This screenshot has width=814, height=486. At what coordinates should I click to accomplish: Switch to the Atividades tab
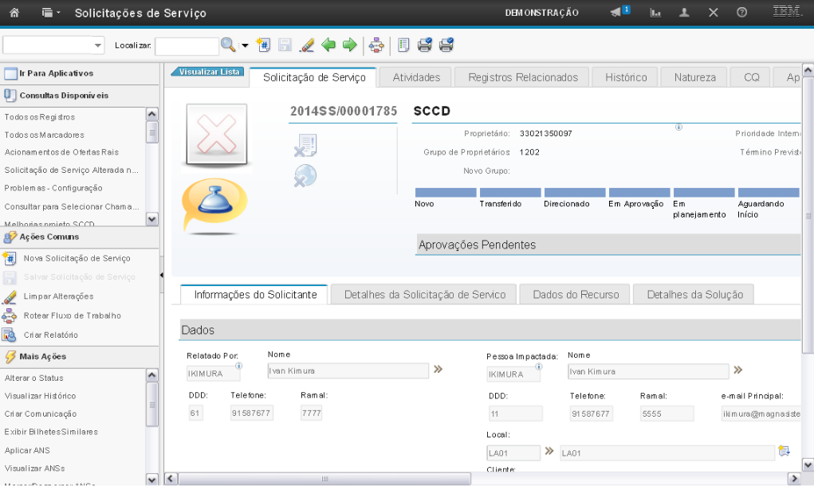(x=416, y=77)
